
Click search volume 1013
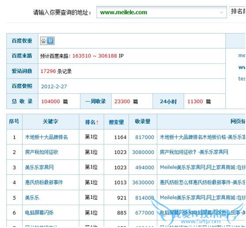point(120,183)
